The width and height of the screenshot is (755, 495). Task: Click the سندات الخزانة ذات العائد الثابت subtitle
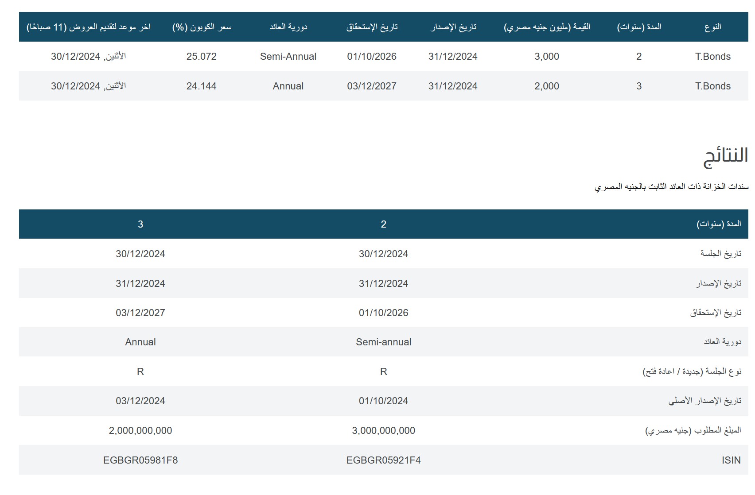671,187
